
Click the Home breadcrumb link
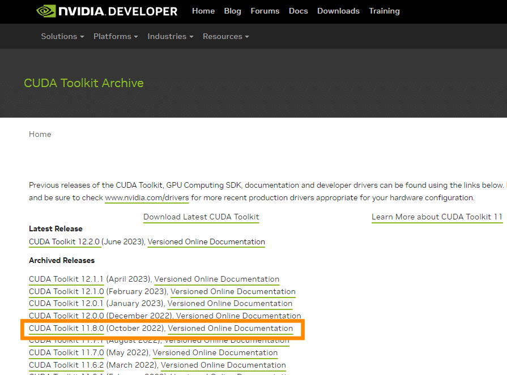pos(40,134)
